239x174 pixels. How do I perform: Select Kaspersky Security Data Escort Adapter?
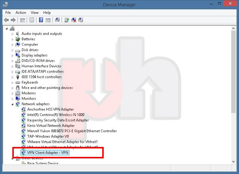[58, 120]
